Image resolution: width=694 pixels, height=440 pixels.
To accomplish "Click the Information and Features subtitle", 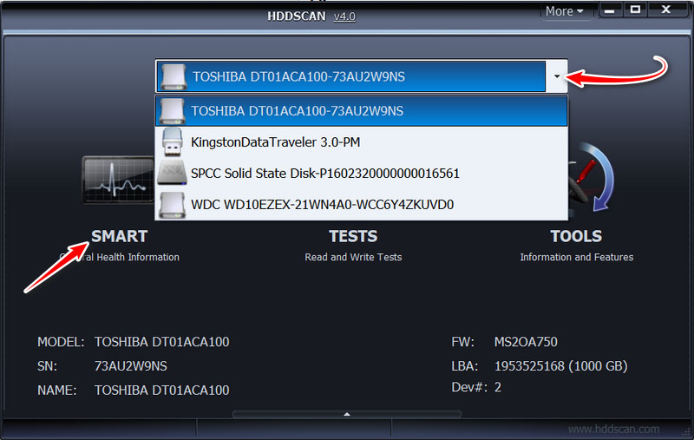I will tap(576, 257).
